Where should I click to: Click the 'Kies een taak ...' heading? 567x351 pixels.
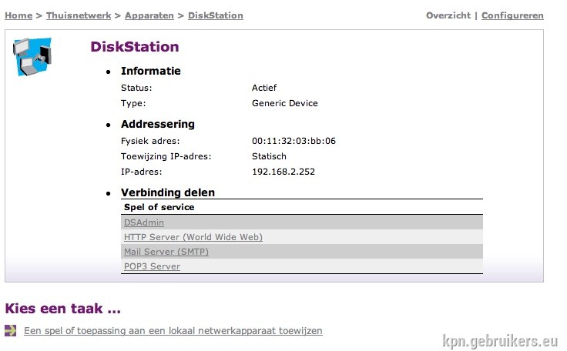tap(63, 309)
